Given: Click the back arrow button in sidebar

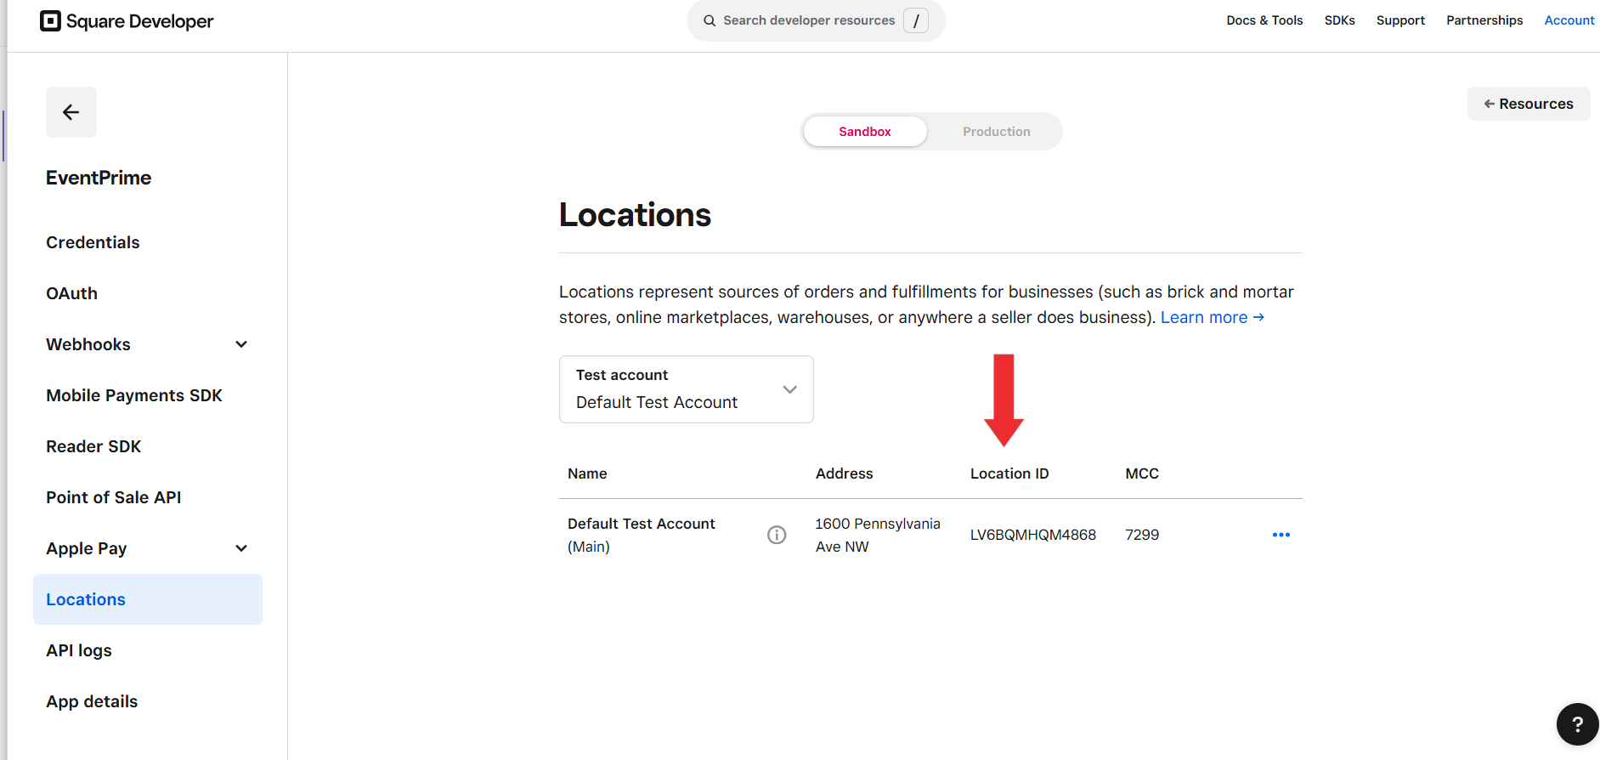Looking at the screenshot, I should click(x=71, y=112).
